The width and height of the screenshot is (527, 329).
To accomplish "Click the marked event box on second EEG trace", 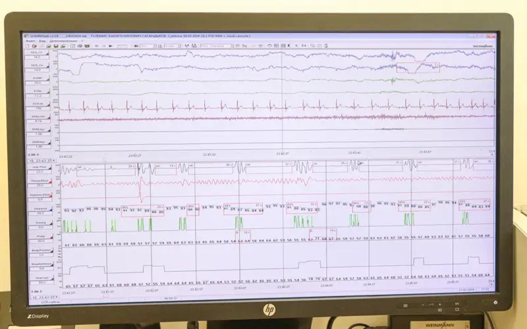I will [x=427, y=64].
